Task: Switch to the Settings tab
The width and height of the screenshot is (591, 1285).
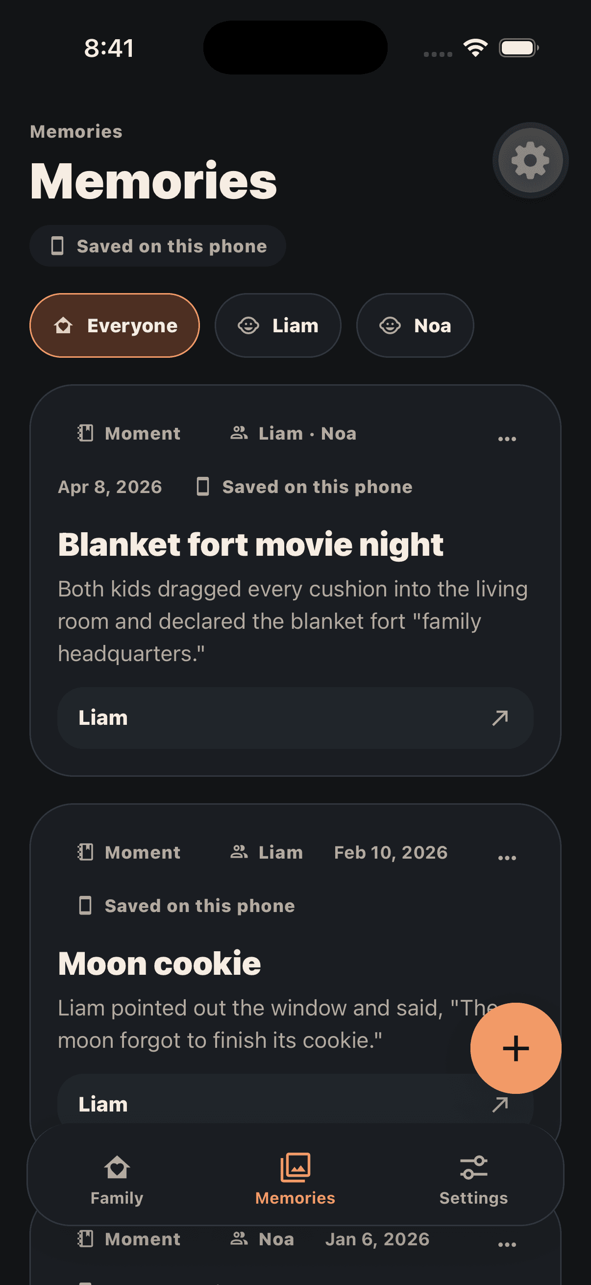Action: point(473,1179)
